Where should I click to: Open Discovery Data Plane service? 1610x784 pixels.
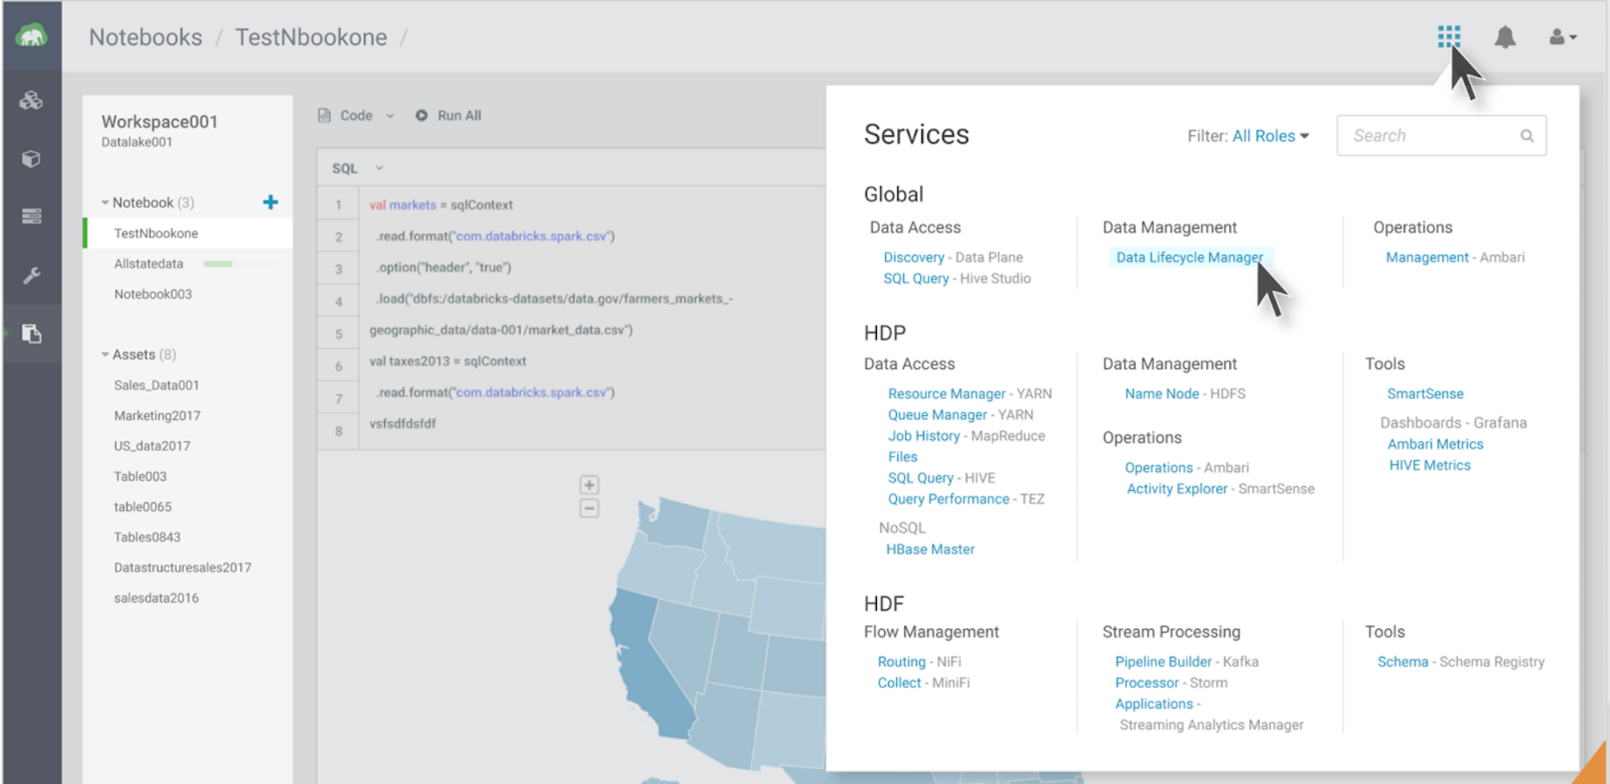pyautogui.click(x=914, y=257)
